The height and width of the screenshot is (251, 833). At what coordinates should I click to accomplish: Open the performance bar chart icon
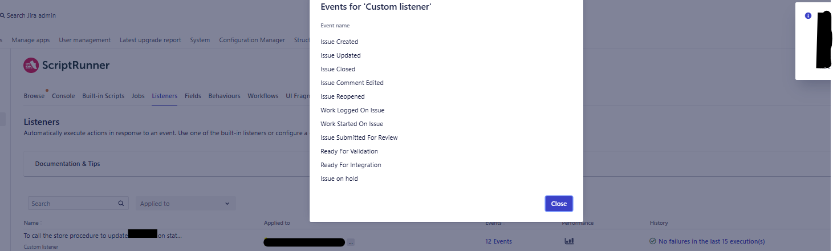click(569, 241)
